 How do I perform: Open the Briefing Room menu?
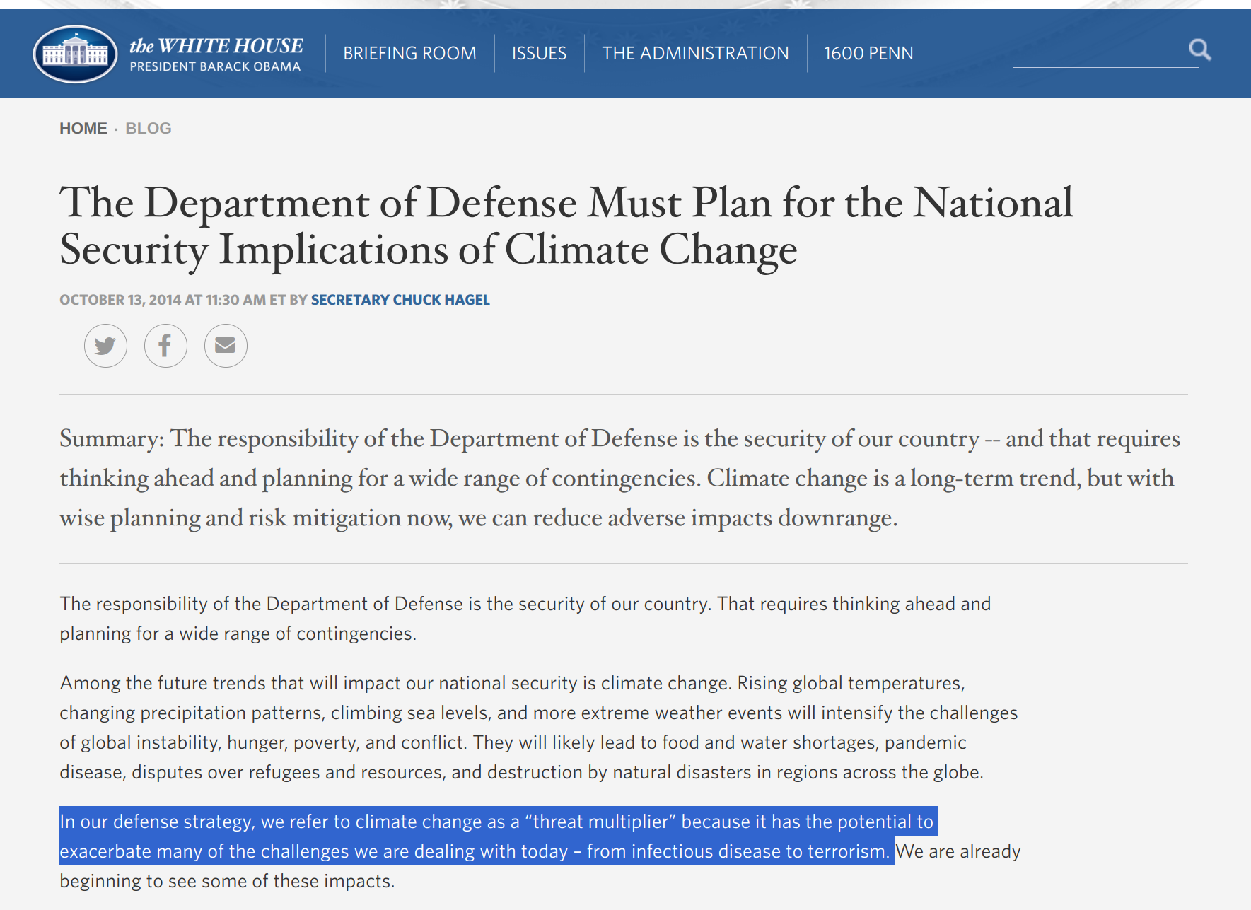click(x=409, y=54)
